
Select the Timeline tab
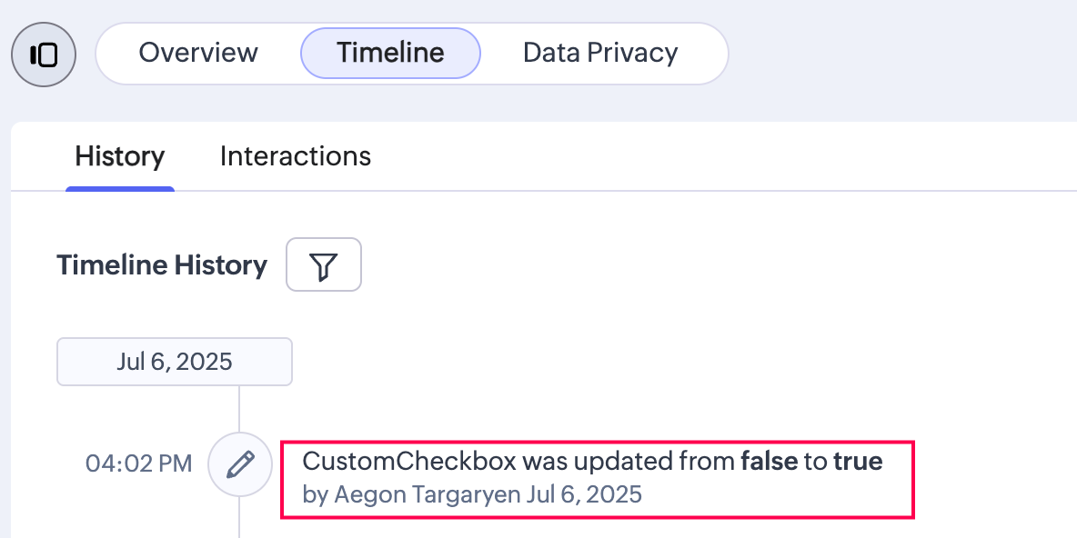point(390,53)
